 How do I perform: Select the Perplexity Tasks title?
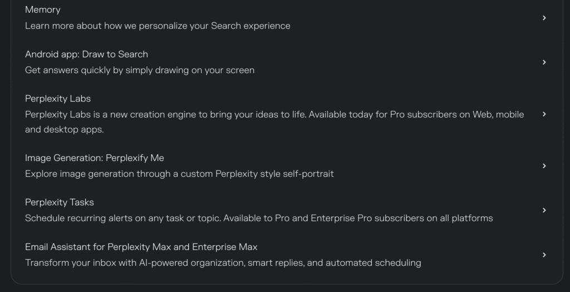(x=60, y=202)
